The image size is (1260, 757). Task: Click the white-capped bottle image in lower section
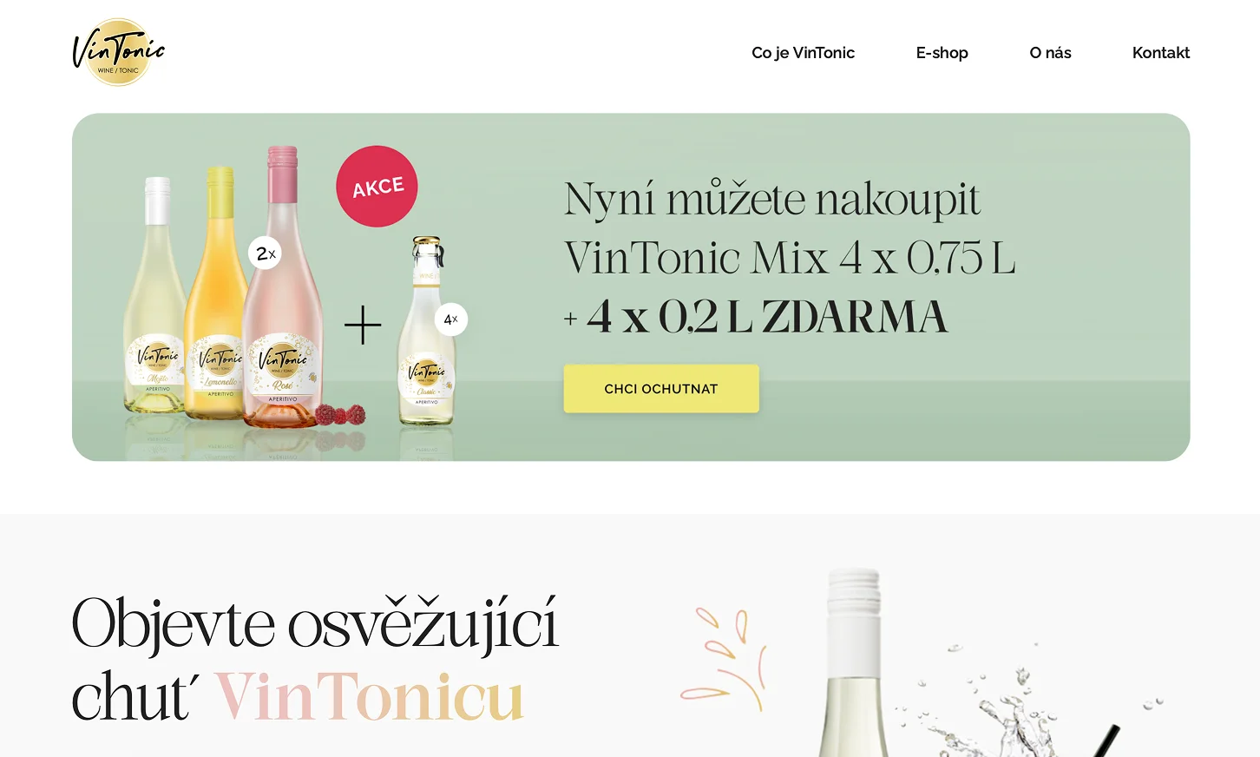(x=855, y=662)
